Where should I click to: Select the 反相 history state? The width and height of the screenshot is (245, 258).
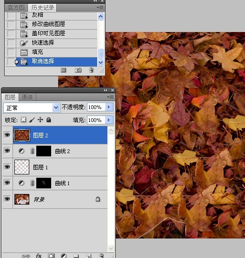pyautogui.click(x=56, y=16)
